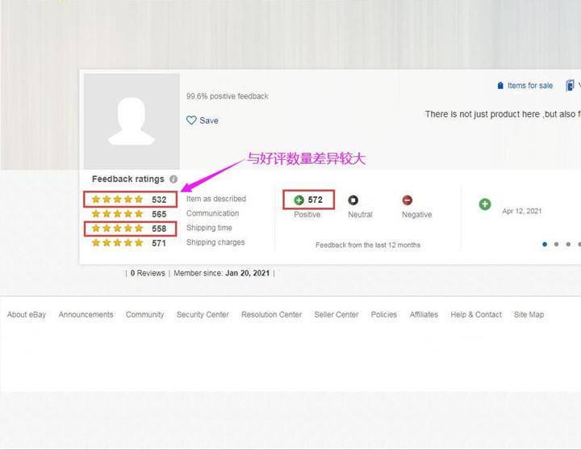The width and height of the screenshot is (581, 450).
Task: Click the 572 positive feedback count
Action: [315, 200]
